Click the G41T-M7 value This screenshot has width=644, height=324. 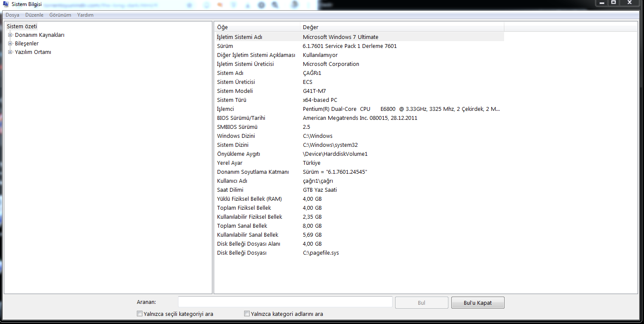click(314, 91)
